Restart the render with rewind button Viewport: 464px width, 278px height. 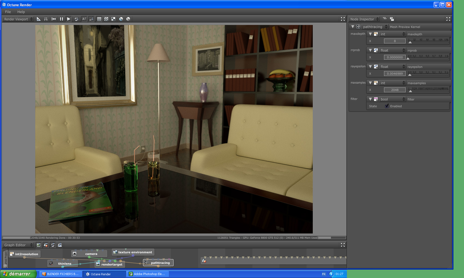pos(54,19)
